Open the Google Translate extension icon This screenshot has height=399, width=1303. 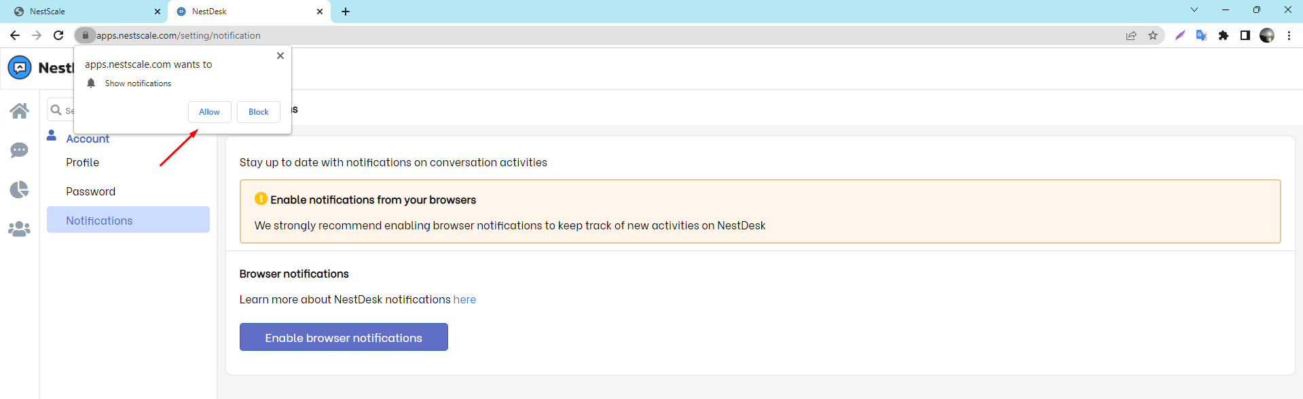(1200, 35)
